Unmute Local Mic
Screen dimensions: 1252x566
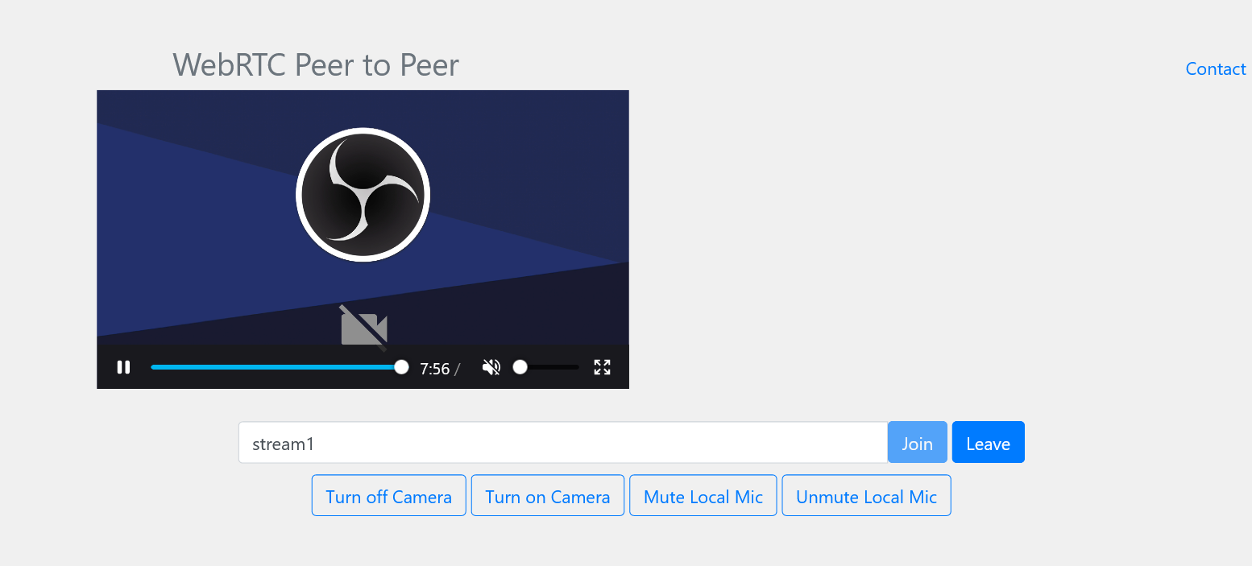(x=866, y=495)
